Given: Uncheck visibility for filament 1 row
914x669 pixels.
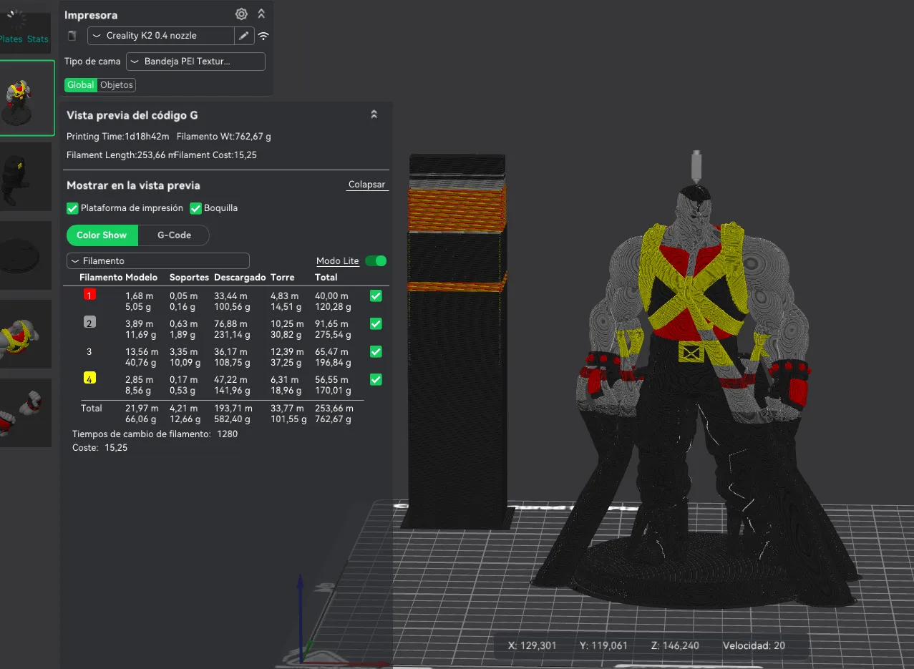Looking at the screenshot, I should point(376,296).
